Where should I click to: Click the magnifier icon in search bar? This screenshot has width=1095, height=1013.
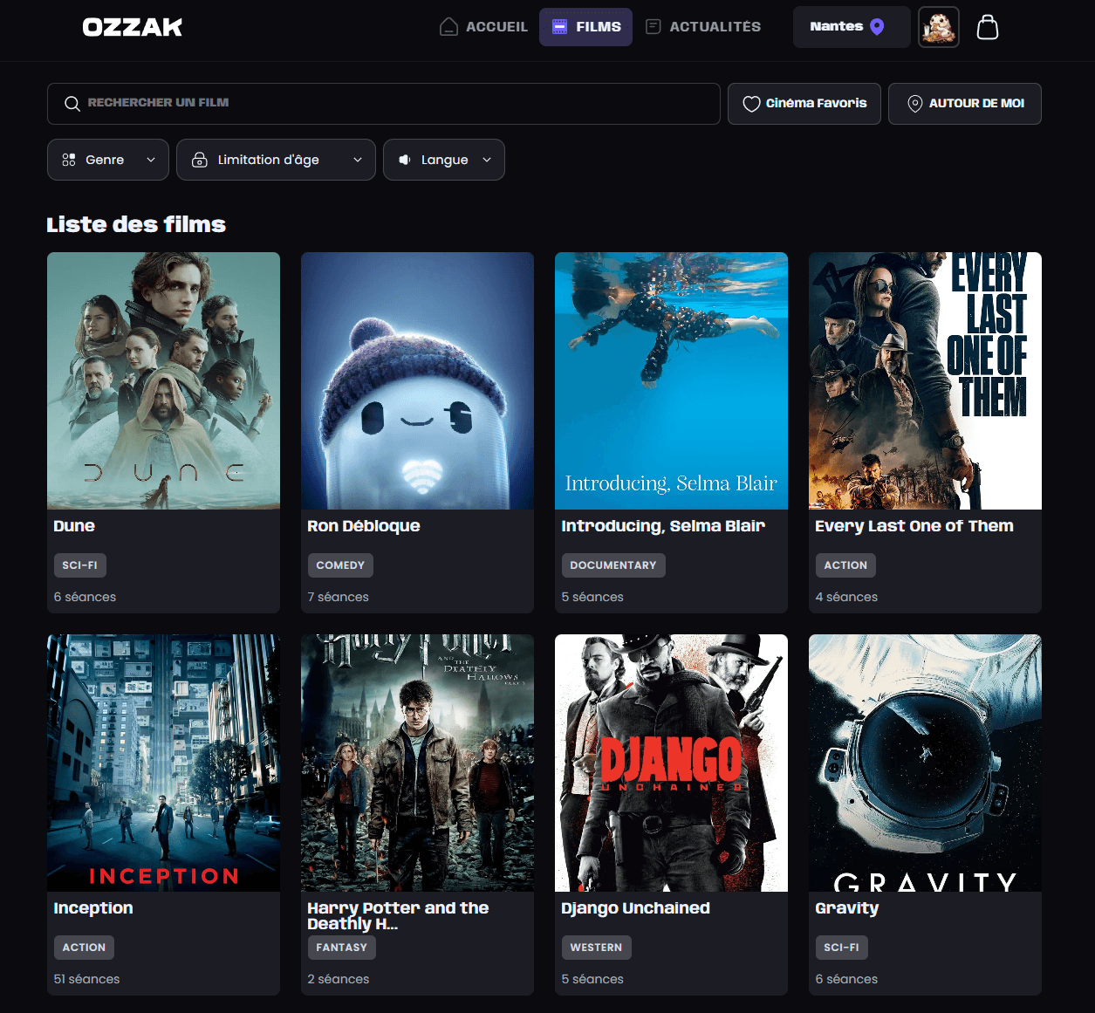pos(72,104)
